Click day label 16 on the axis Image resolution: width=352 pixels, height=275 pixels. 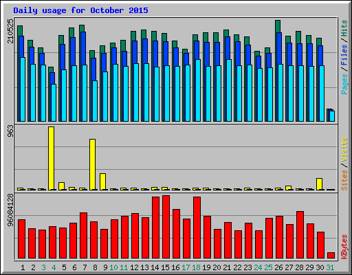pyautogui.click(x=175, y=267)
